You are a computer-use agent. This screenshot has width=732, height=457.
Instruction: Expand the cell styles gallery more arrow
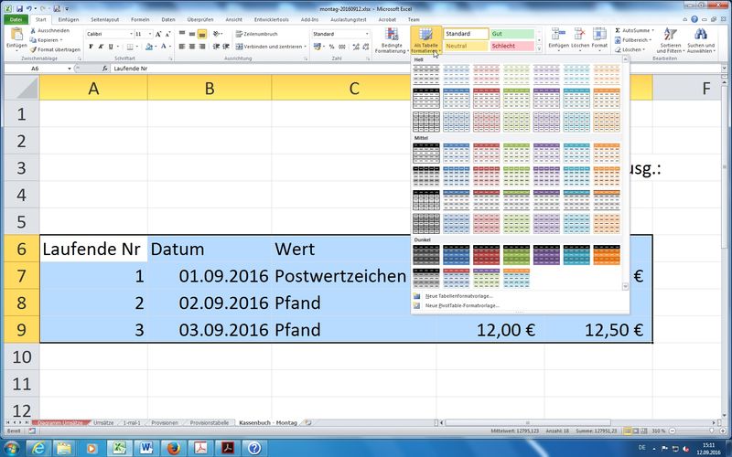[x=539, y=48]
